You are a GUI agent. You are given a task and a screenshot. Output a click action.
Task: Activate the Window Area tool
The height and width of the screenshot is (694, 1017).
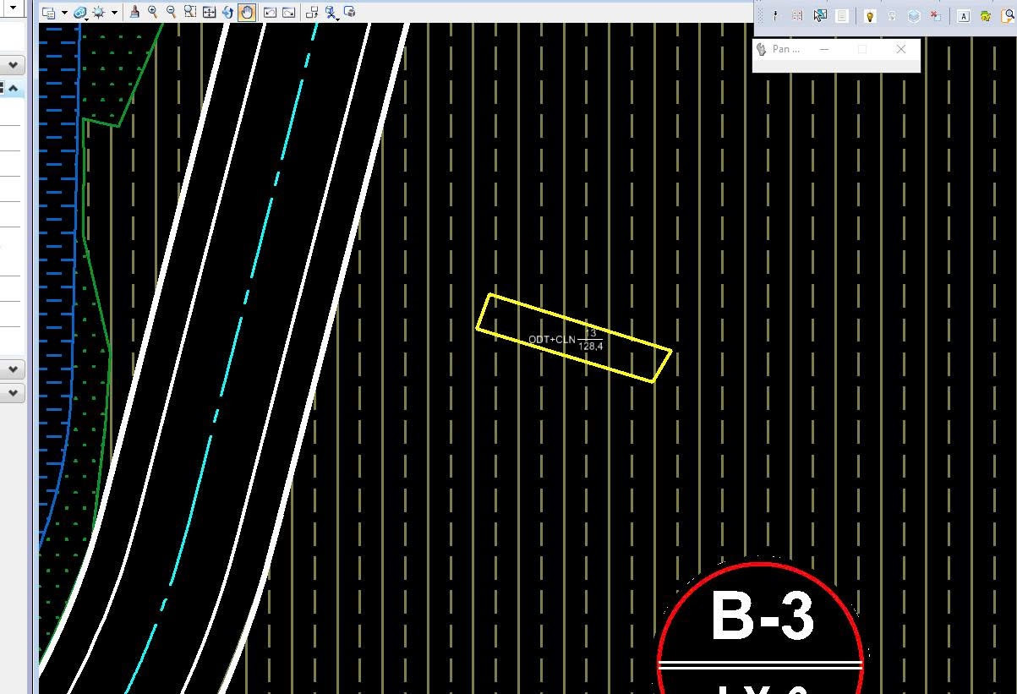click(x=190, y=12)
